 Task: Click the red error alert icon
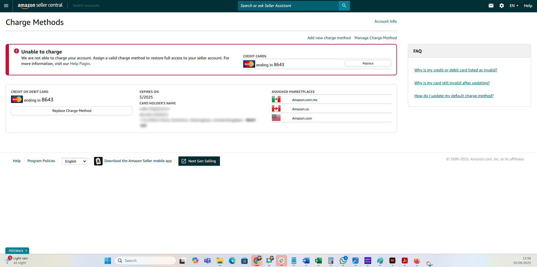pyautogui.click(x=17, y=51)
